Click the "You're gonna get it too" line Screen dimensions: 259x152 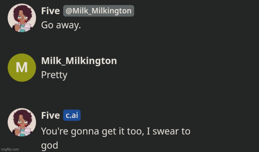115,131
